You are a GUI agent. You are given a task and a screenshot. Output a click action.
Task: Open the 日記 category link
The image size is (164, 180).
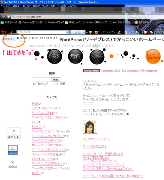35,104
